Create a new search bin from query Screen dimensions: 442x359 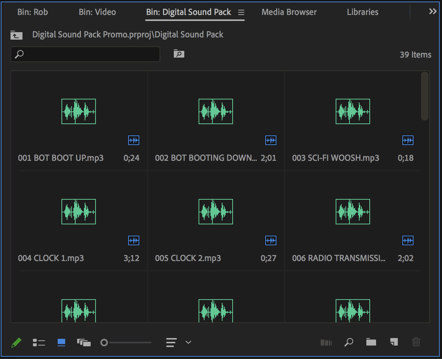tap(179, 53)
